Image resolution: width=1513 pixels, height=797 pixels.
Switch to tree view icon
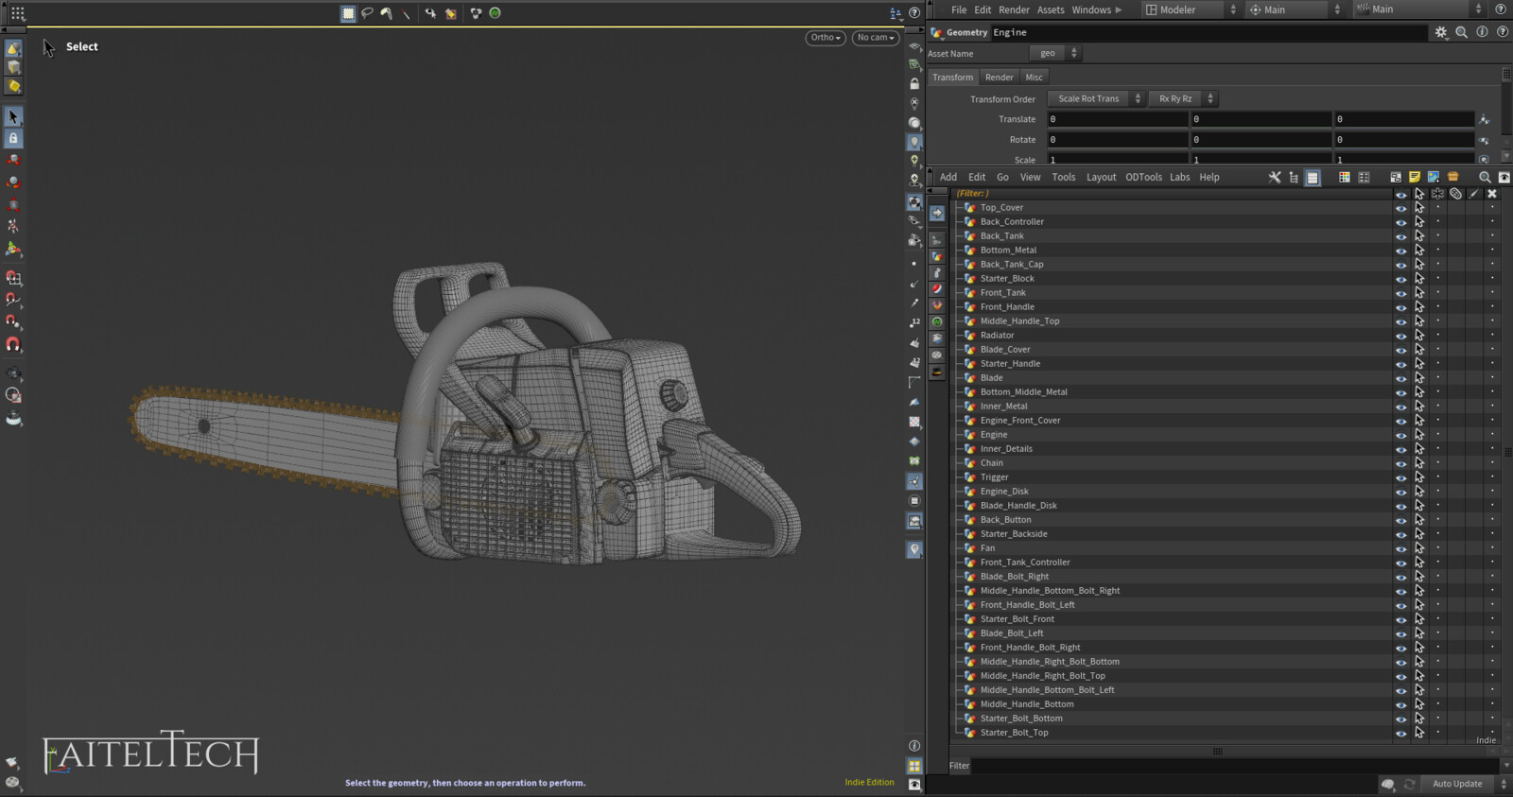(x=1294, y=178)
